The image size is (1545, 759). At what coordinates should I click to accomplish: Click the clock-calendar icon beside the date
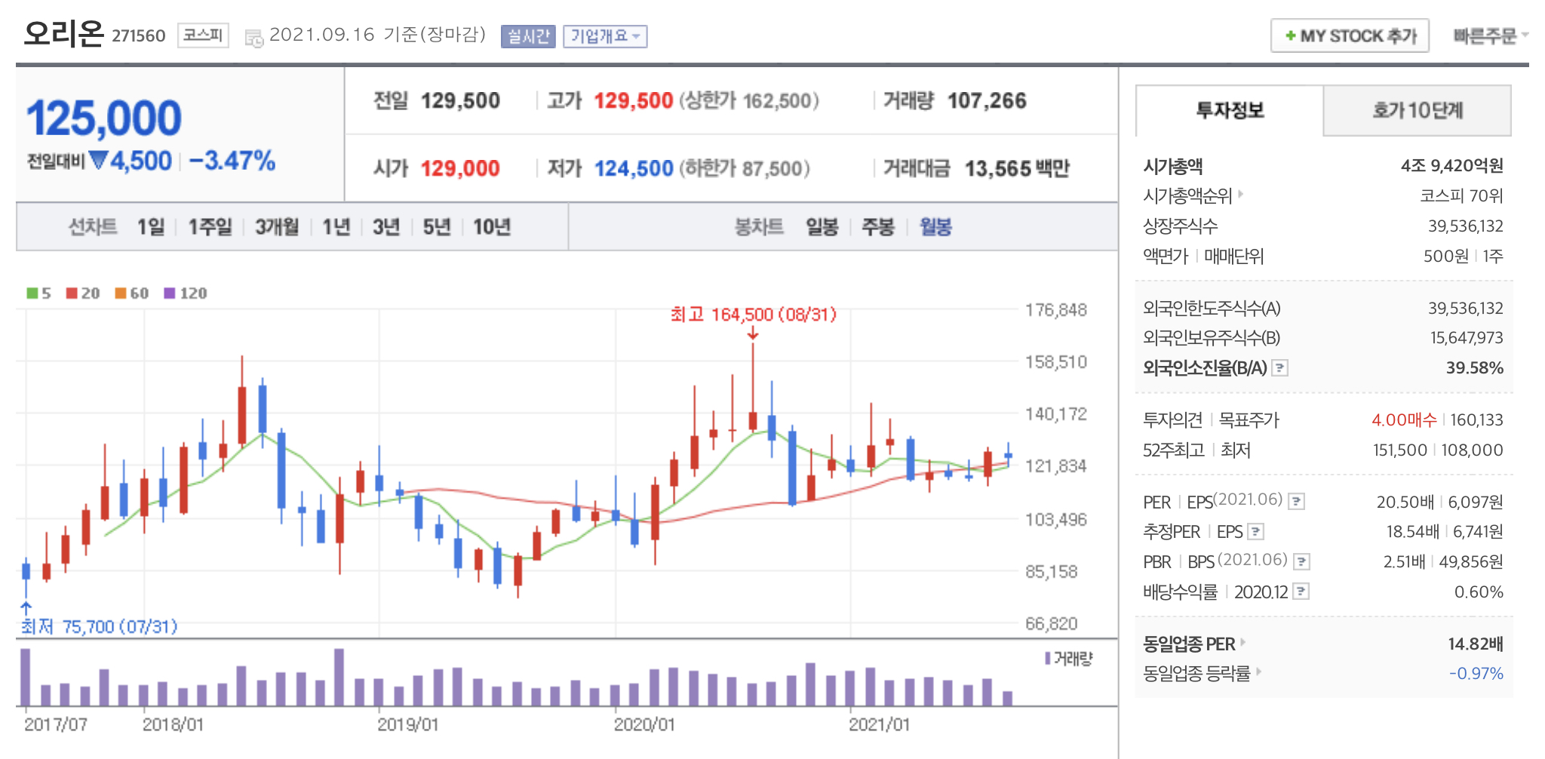tap(254, 37)
